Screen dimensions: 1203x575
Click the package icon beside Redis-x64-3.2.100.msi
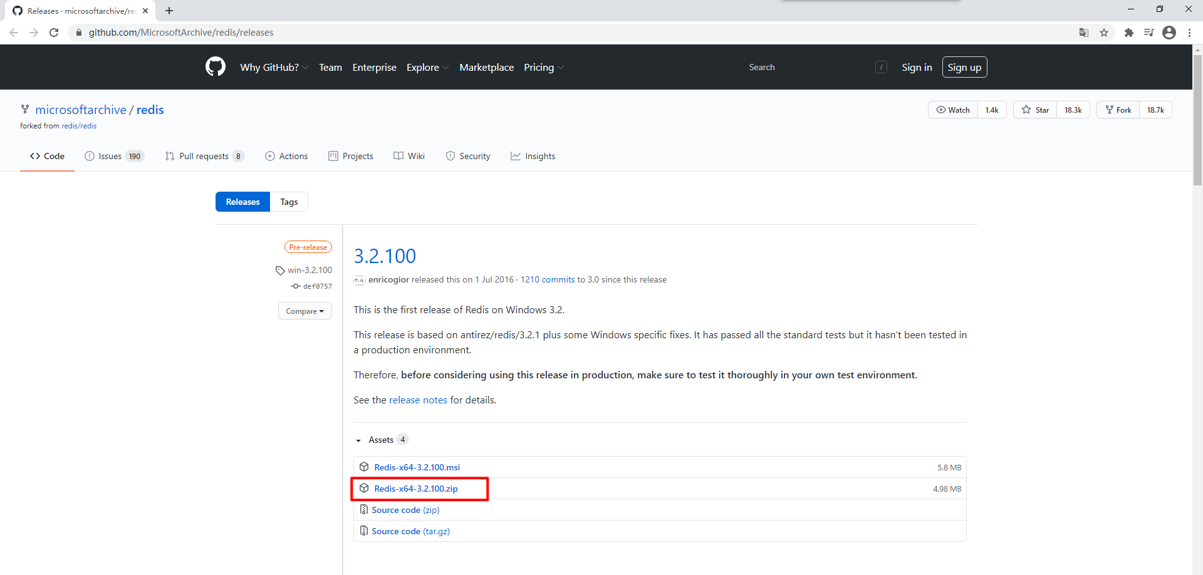364,467
